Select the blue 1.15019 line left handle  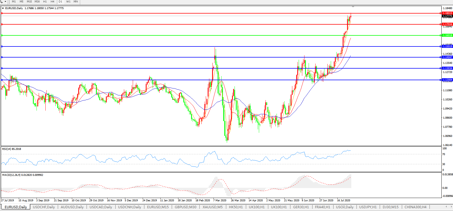(2, 46)
